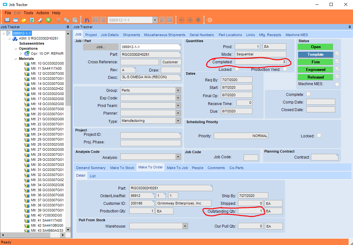This screenshot has height=245, width=353.
Task: Click the Customer cross reference button
Action: click(x=170, y=62)
